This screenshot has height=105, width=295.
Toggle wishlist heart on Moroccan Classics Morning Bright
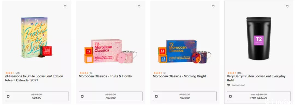tap(213, 6)
